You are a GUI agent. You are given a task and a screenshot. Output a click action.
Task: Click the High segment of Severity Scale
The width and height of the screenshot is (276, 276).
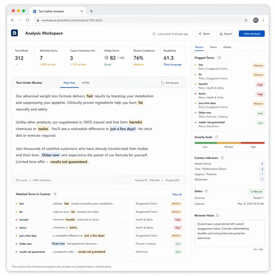tap(253, 143)
